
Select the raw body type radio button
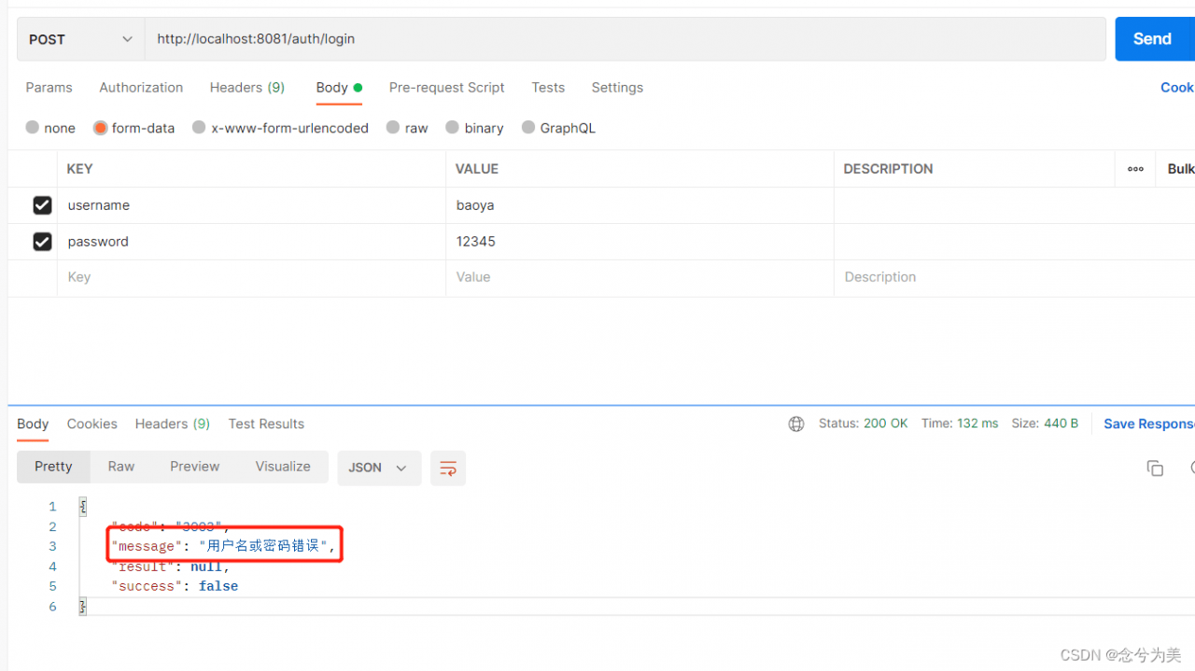(x=393, y=128)
